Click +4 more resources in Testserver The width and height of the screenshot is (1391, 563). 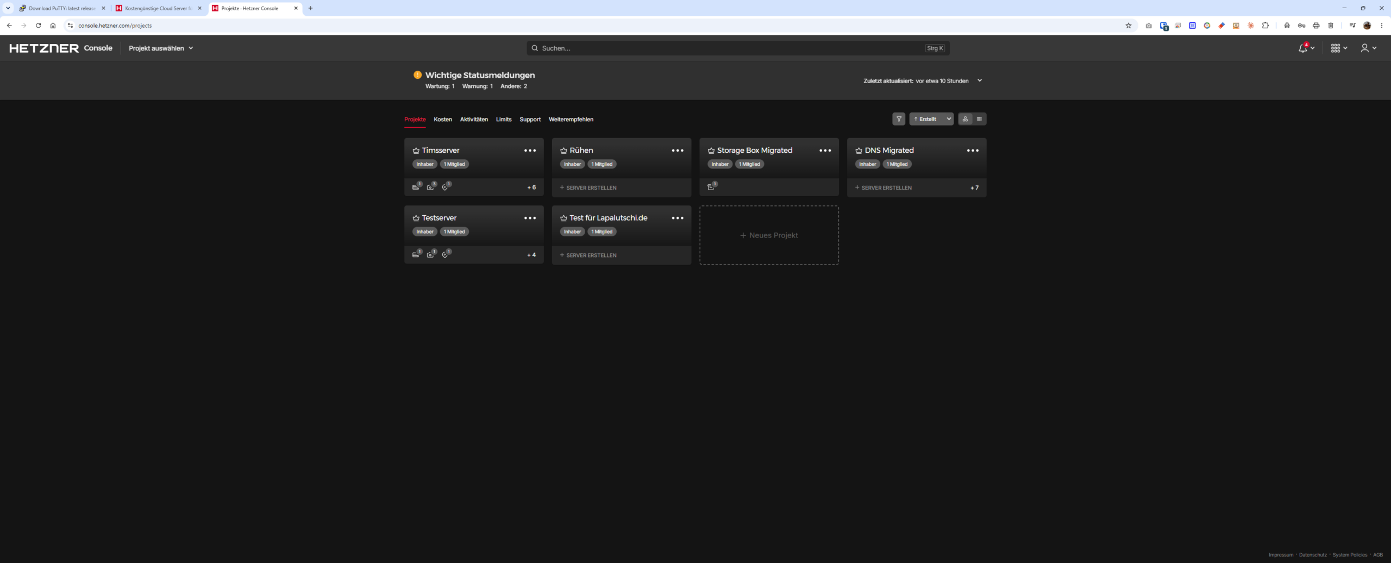531,255
